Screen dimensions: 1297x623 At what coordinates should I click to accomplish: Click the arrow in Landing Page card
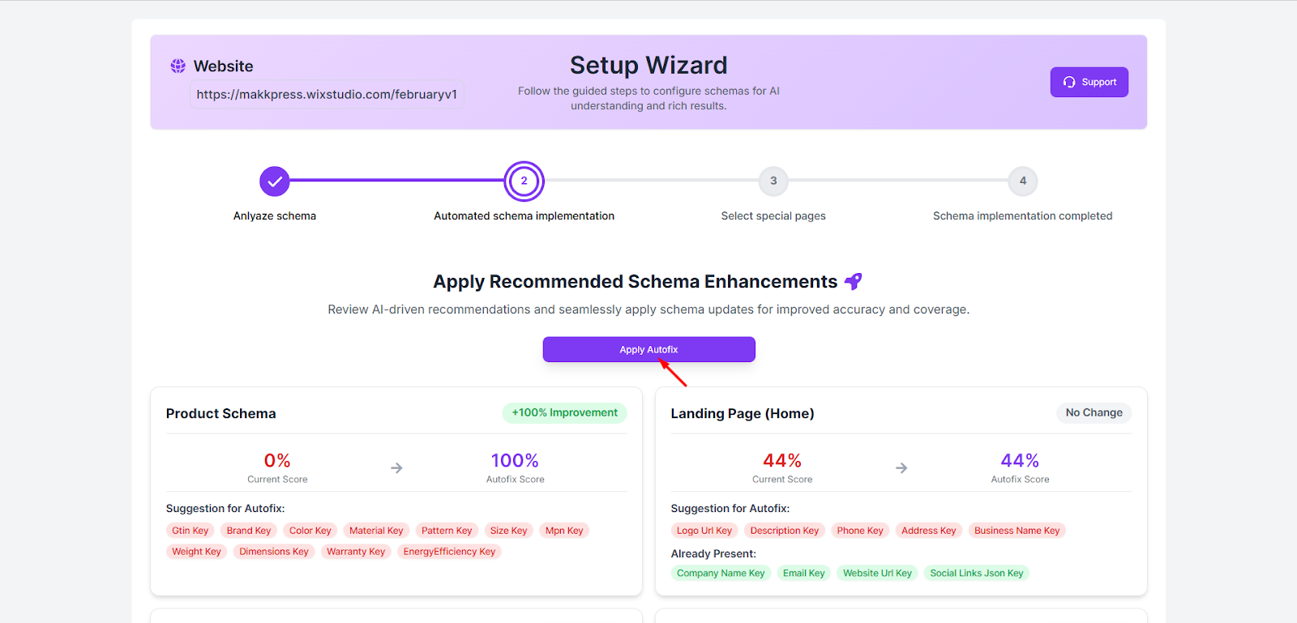coord(901,468)
